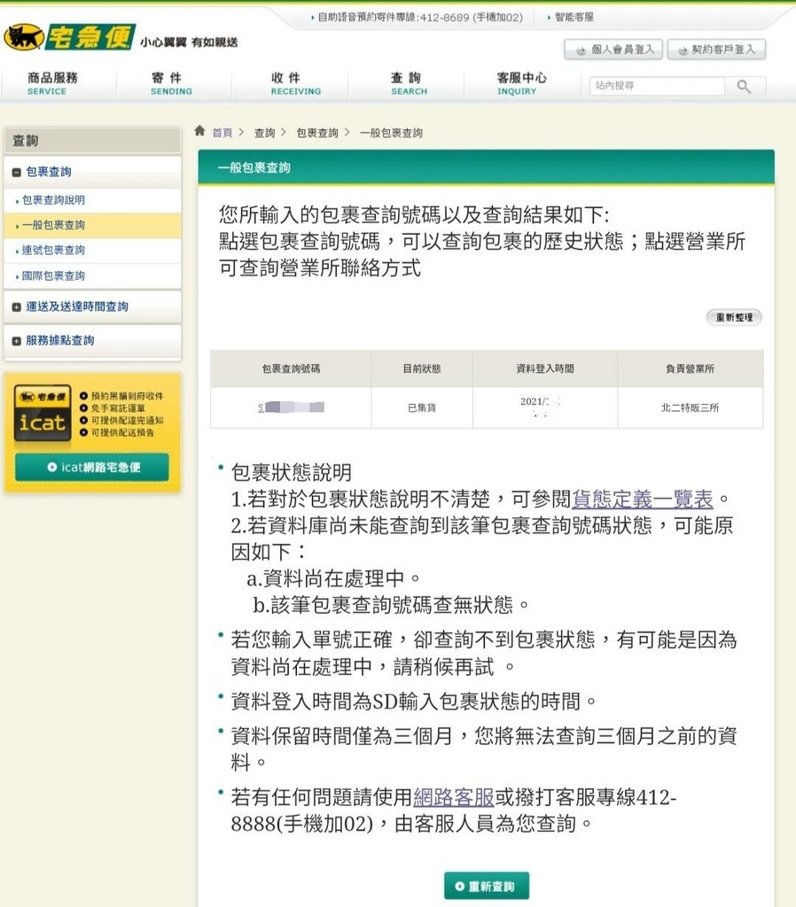Open the 智能客服 link
Screen dimensions: 796x907
(574, 18)
